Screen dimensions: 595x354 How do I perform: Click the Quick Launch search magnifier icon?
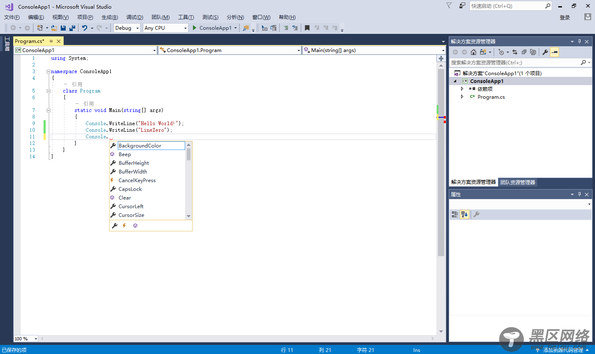point(547,6)
